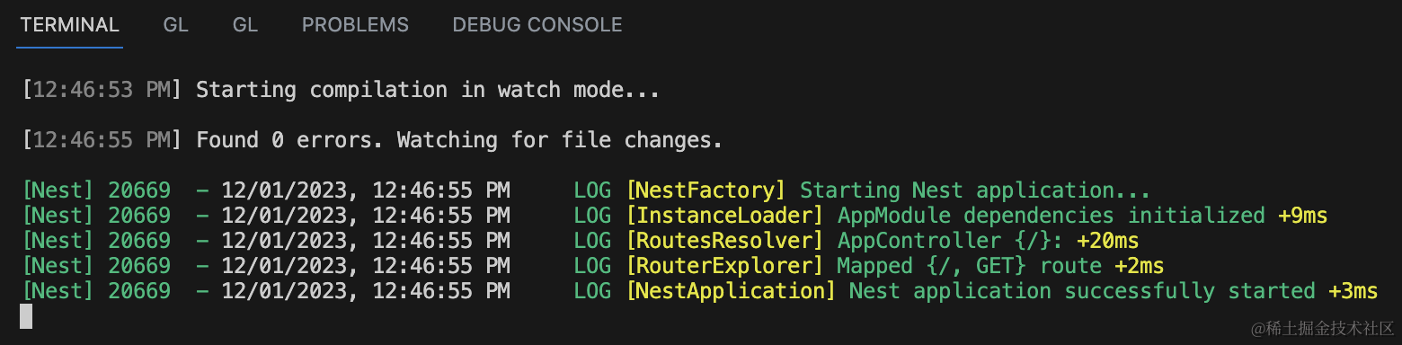Open the GL tab beside PROBLEMS
The image size is (1402, 345).
[x=245, y=25]
